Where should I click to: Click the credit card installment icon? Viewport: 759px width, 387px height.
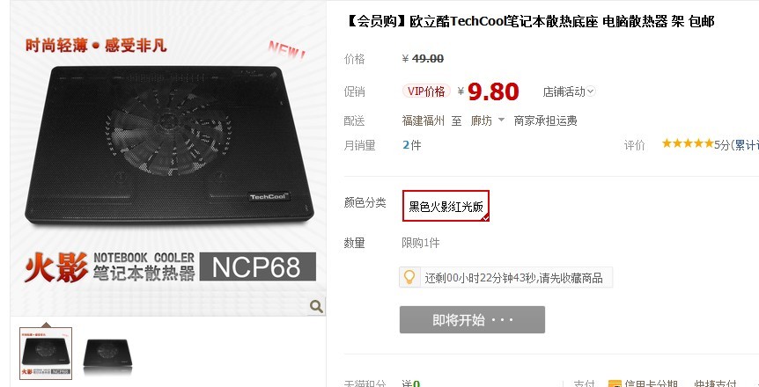tap(615, 384)
